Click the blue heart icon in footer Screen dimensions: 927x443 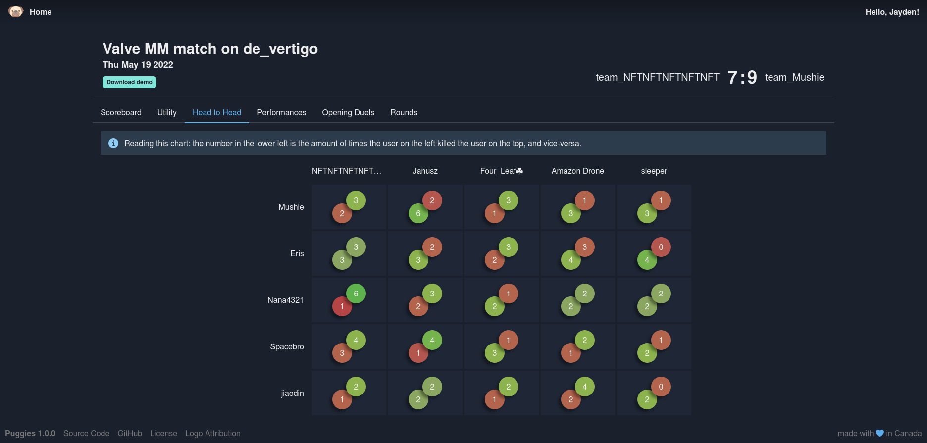tap(880, 433)
